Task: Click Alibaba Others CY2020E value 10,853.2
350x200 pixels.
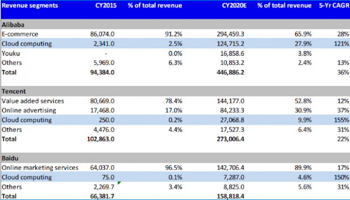Action: (x=232, y=63)
